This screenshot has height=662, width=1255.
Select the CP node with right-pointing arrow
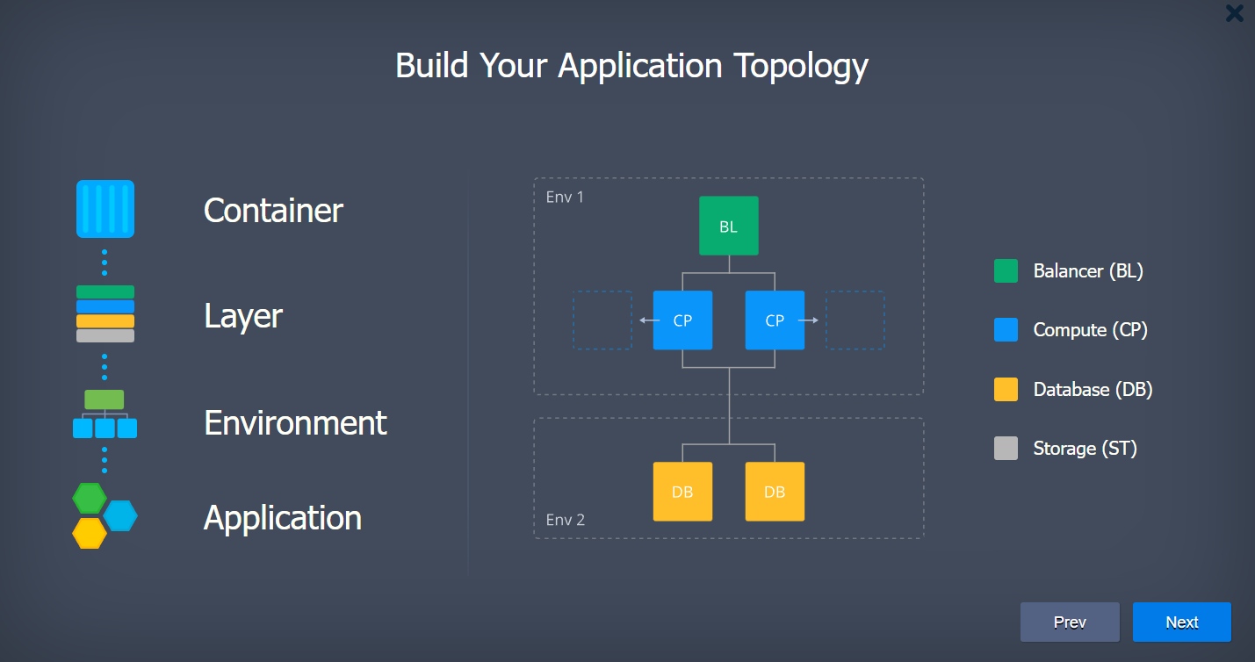[x=775, y=320]
